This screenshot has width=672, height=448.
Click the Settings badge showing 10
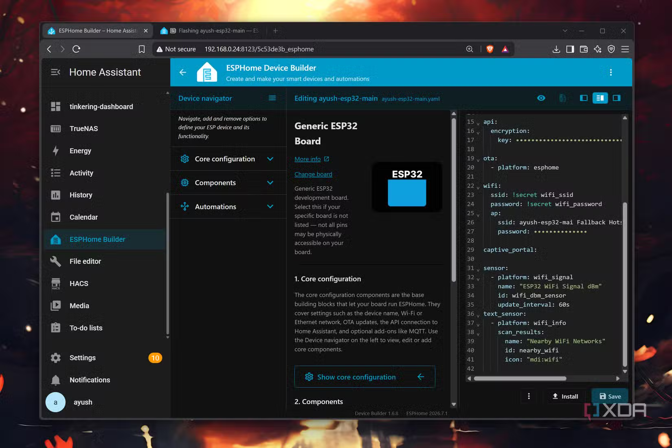[155, 358]
